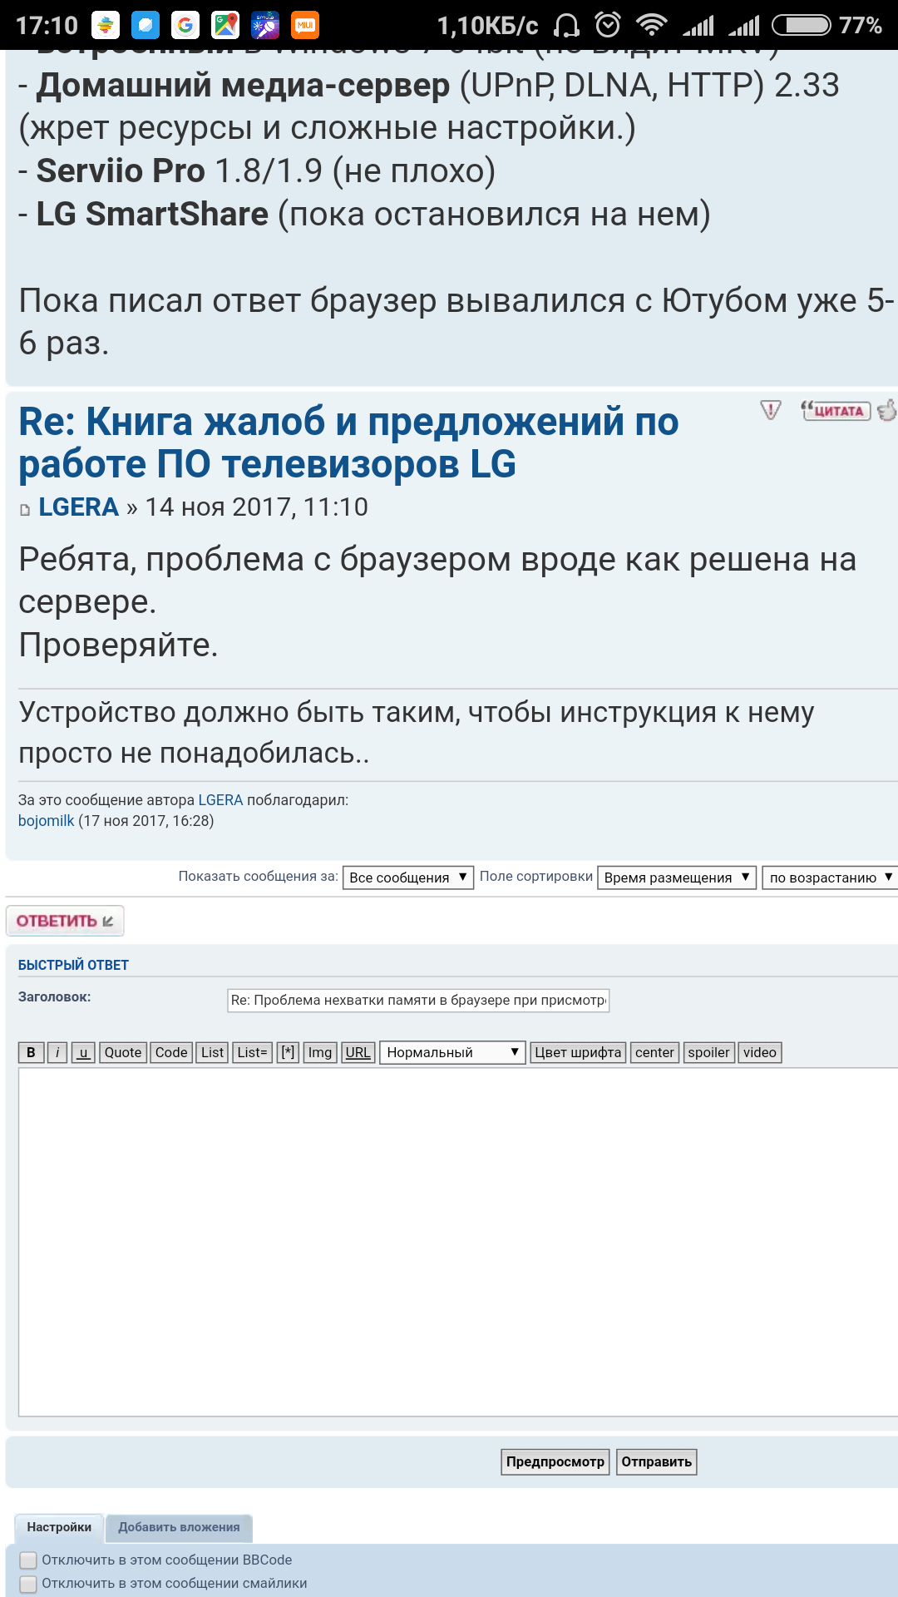Open the Нормальный font size dropdown
This screenshot has height=1597, width=898.
pos(452,1052)
